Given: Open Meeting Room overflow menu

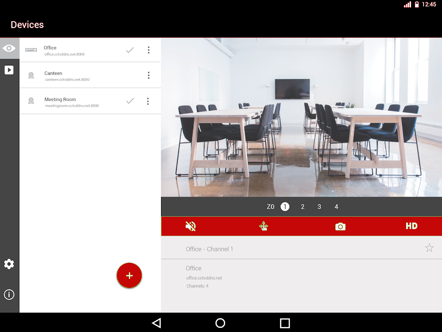Looking at the screenshot, I should tap(148, 101).
